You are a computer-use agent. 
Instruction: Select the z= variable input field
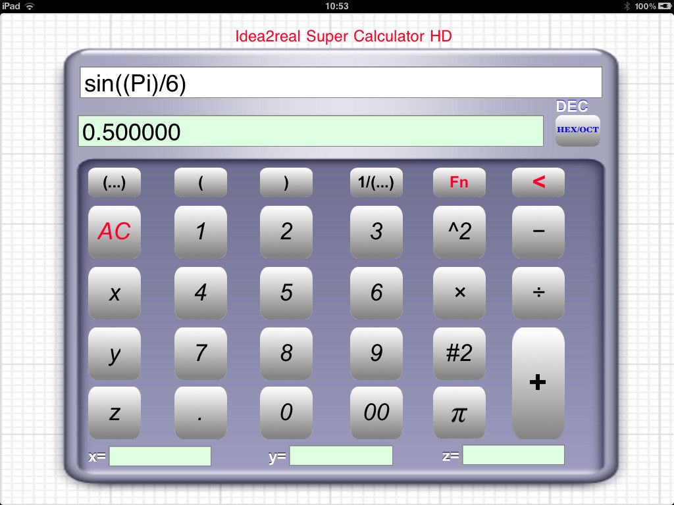(x=513, y=455)
